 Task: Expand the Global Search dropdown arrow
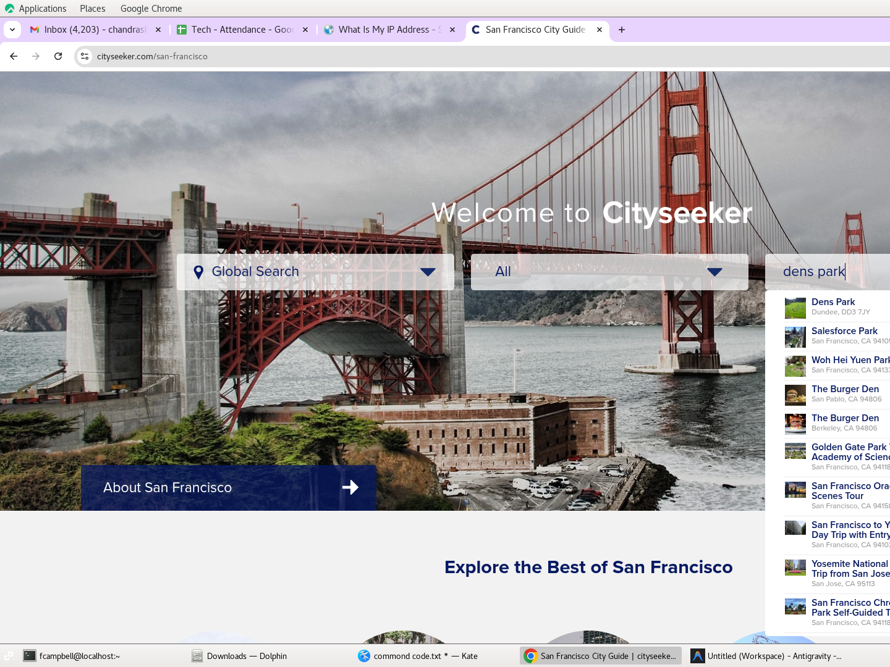click(428, 272)
